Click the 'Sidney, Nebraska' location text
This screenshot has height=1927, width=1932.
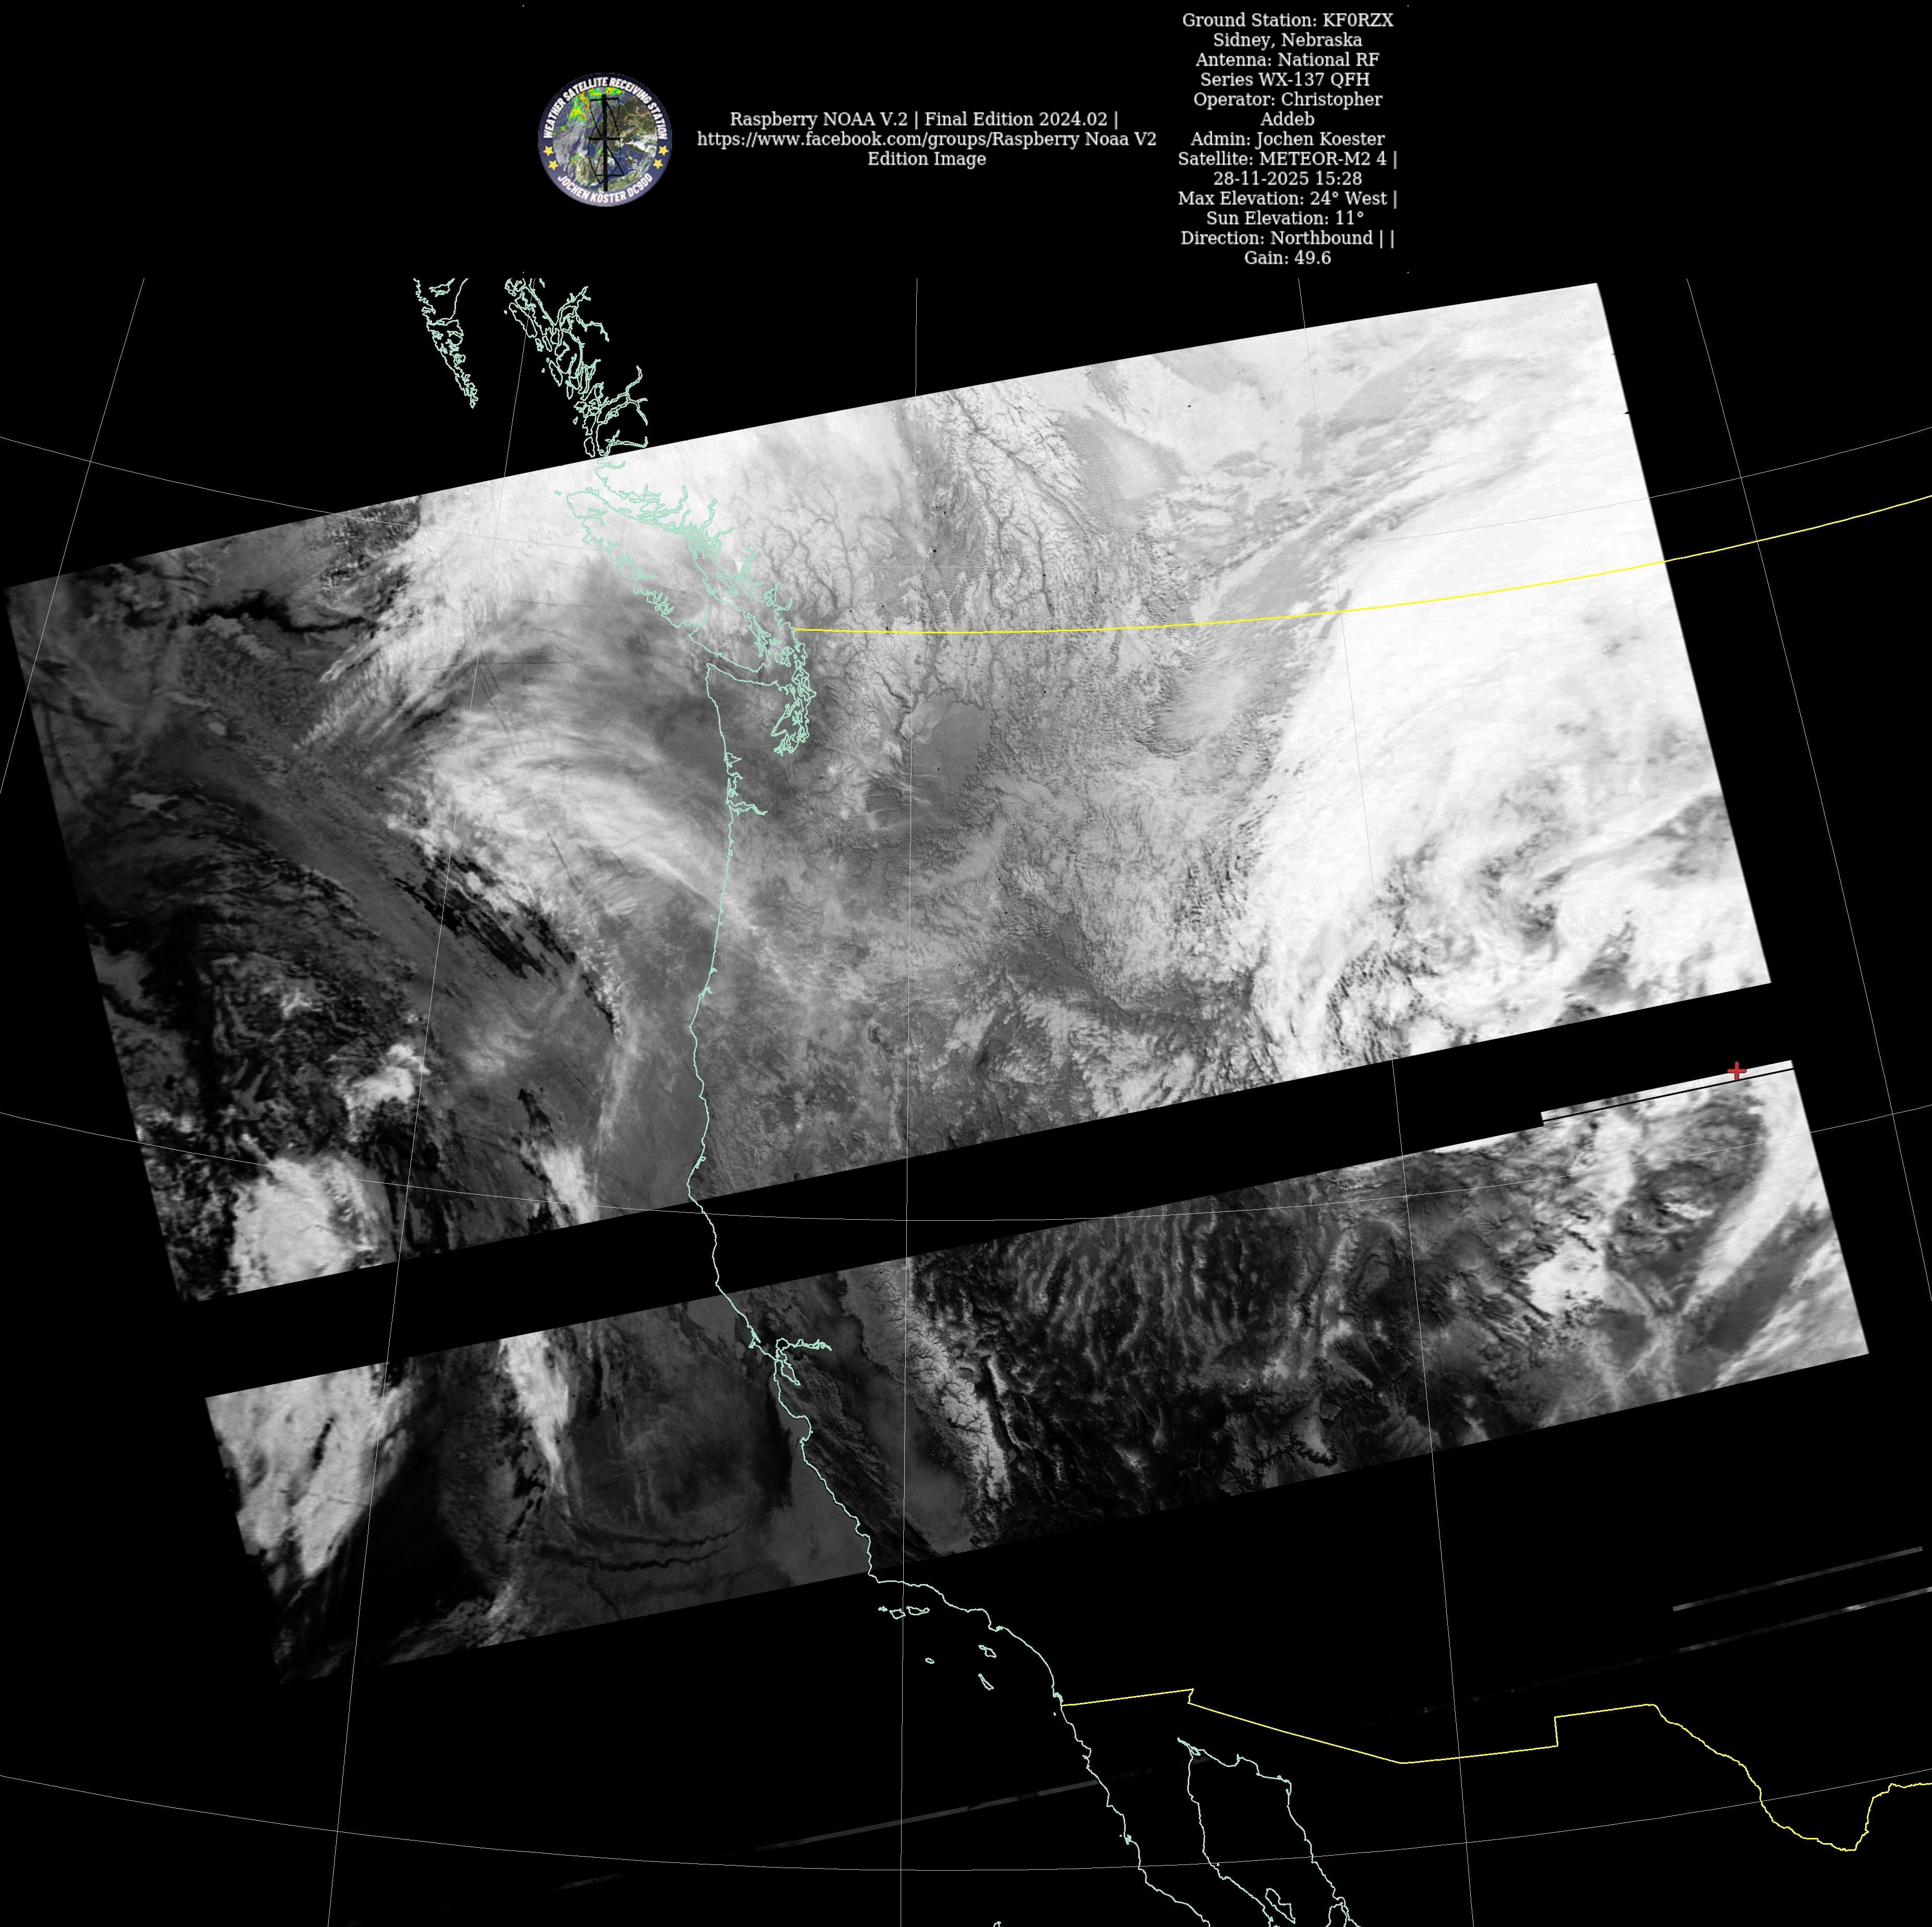(1287, 40)
